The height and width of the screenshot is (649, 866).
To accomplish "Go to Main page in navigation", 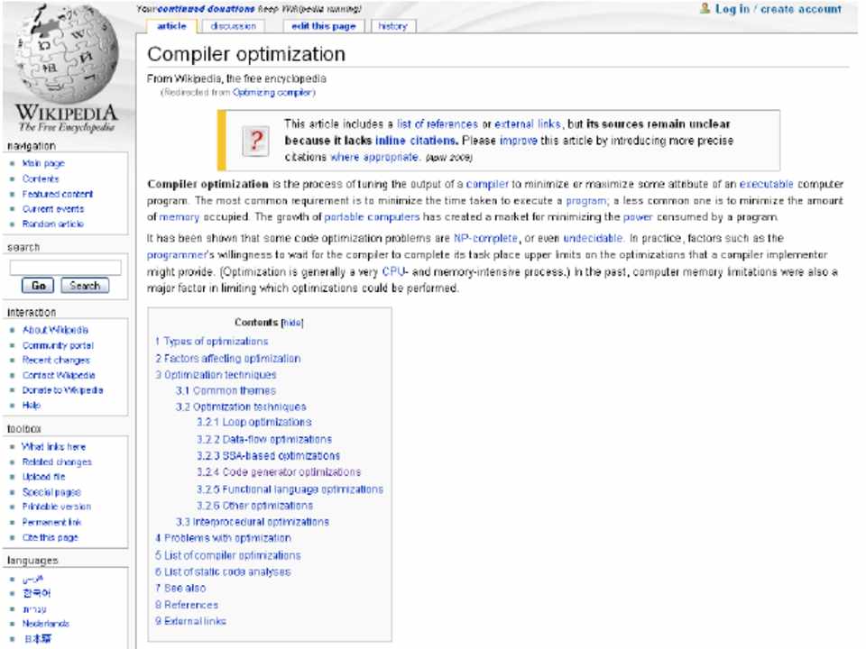I will (42, 163).
